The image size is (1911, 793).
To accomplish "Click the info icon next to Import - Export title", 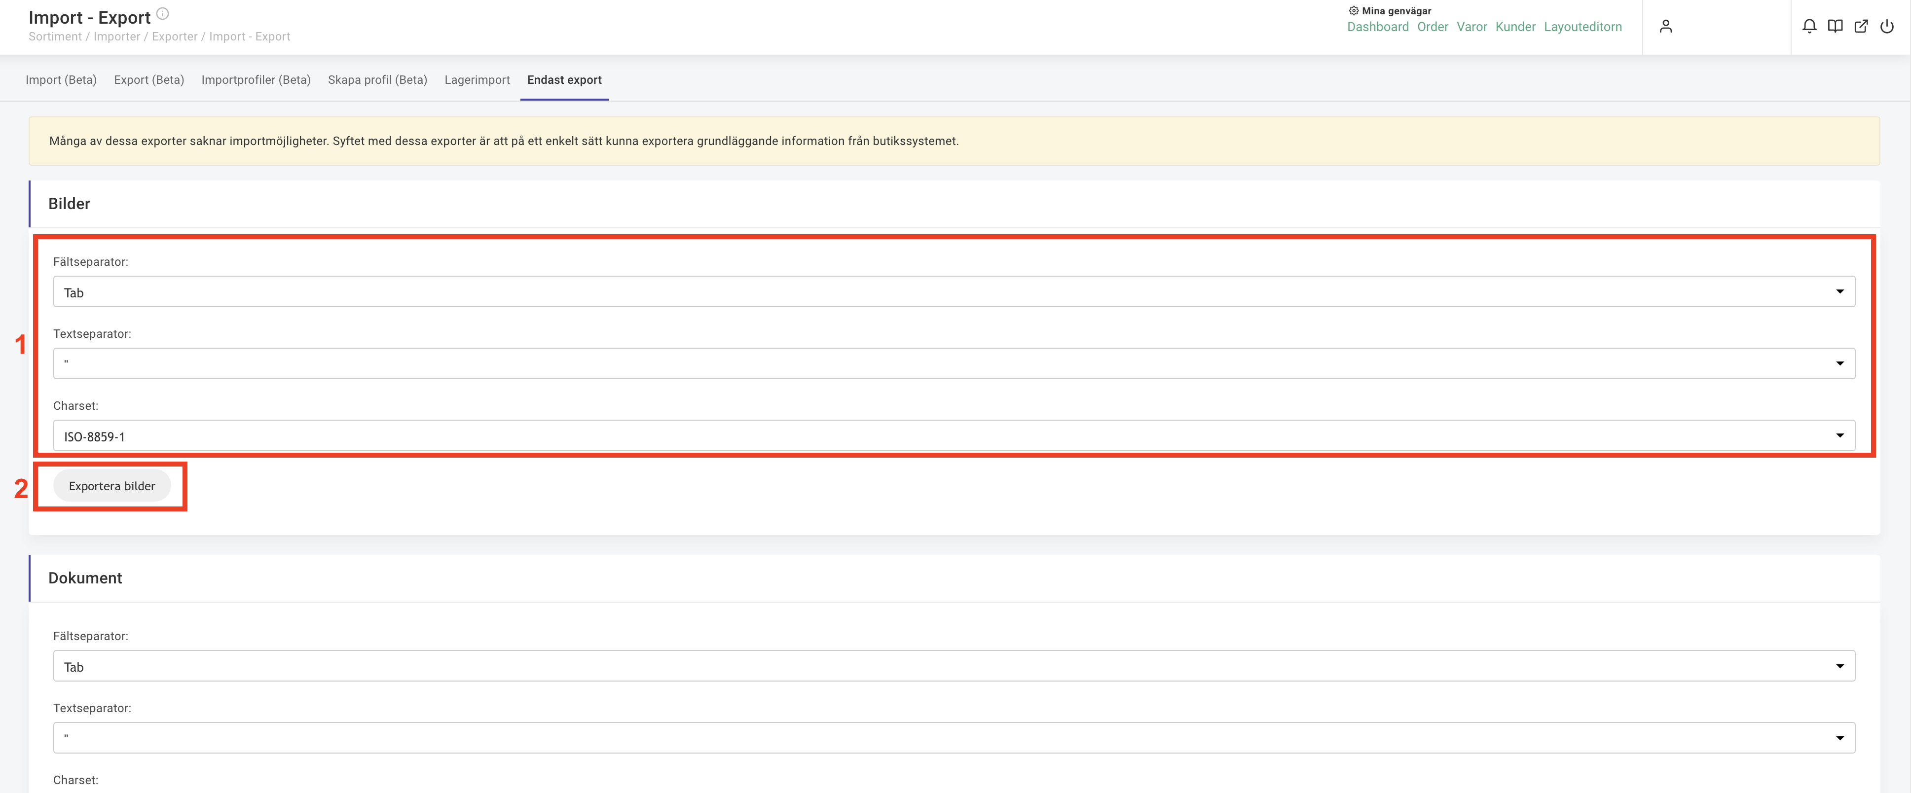I will pyautogui.click(x=163, y=13).
